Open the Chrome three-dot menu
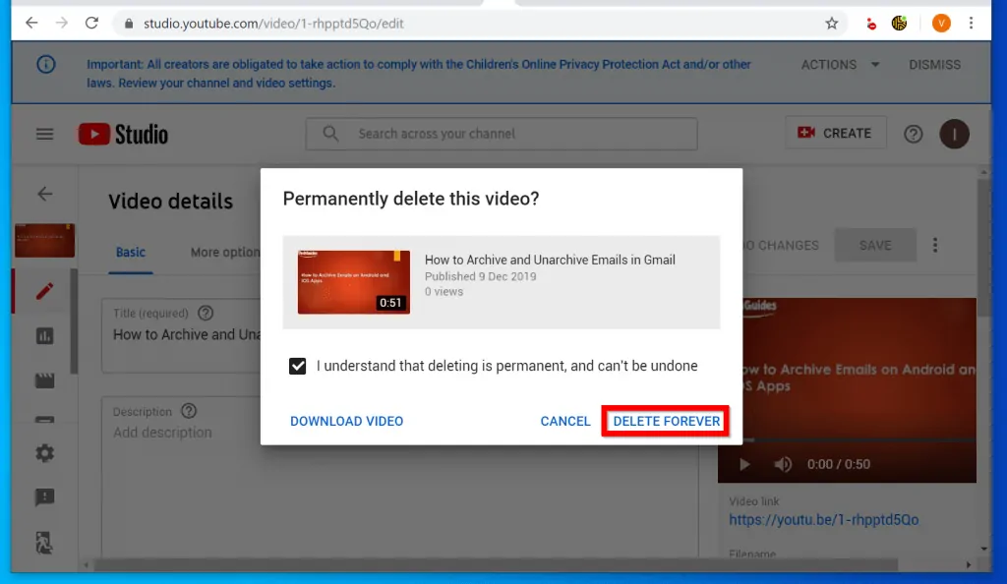This screenshot has width=1007, height=584. (972, 23)
